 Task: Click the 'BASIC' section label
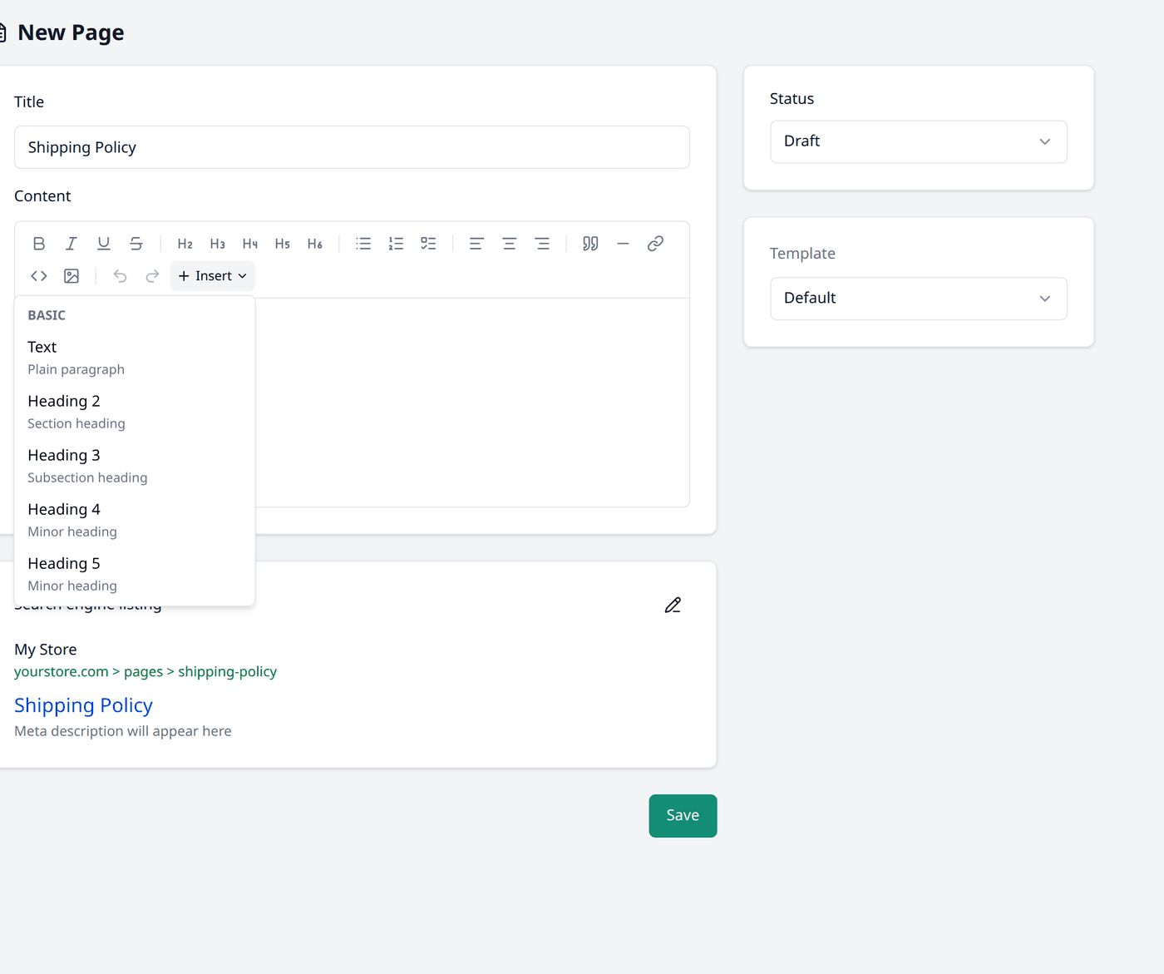point(47,315)
